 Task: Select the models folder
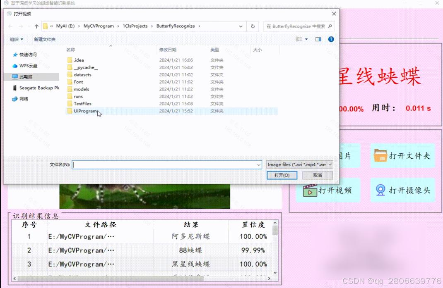(82, 89)
